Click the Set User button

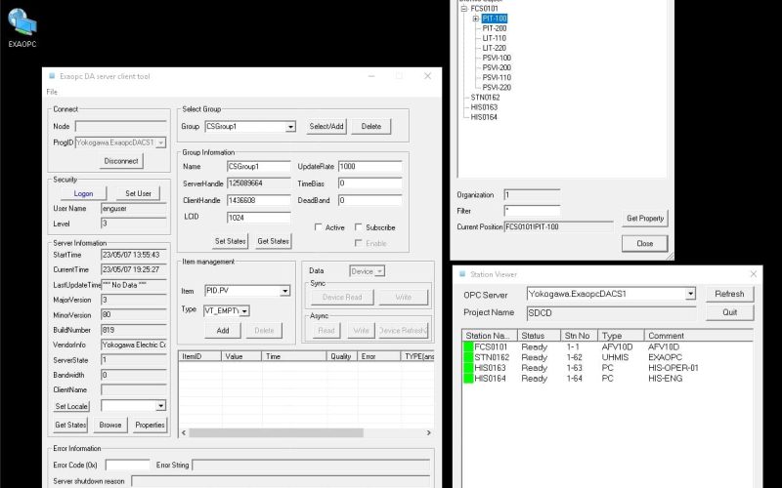coord(138,193)
